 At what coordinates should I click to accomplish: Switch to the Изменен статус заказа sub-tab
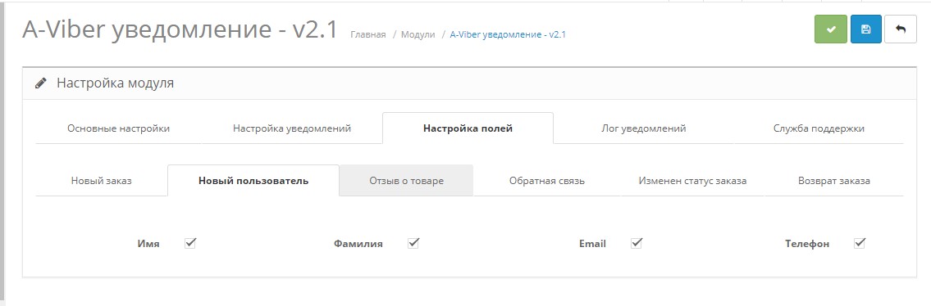click(x=692, y=181)
